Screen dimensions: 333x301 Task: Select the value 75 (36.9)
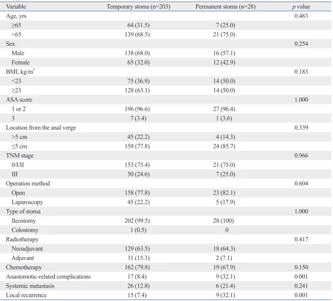[139, 81]
